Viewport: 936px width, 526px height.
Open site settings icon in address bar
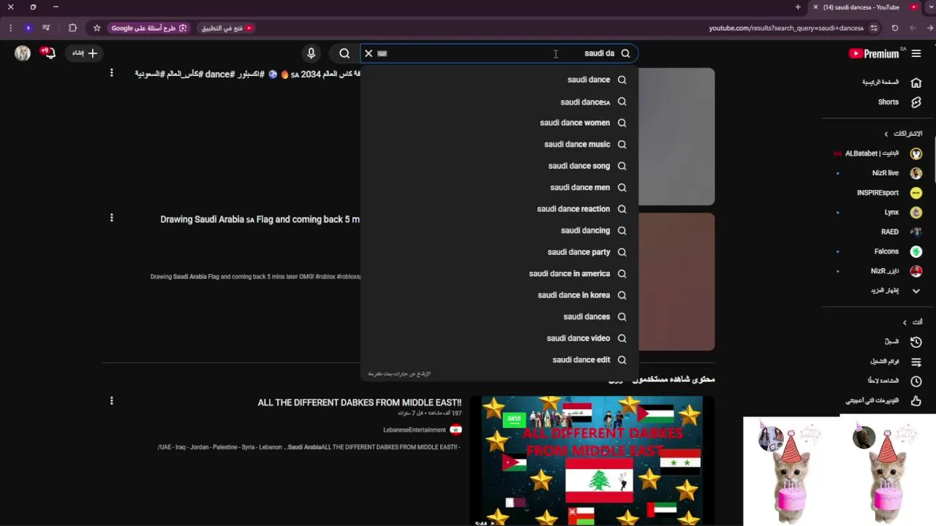[872, 28]
